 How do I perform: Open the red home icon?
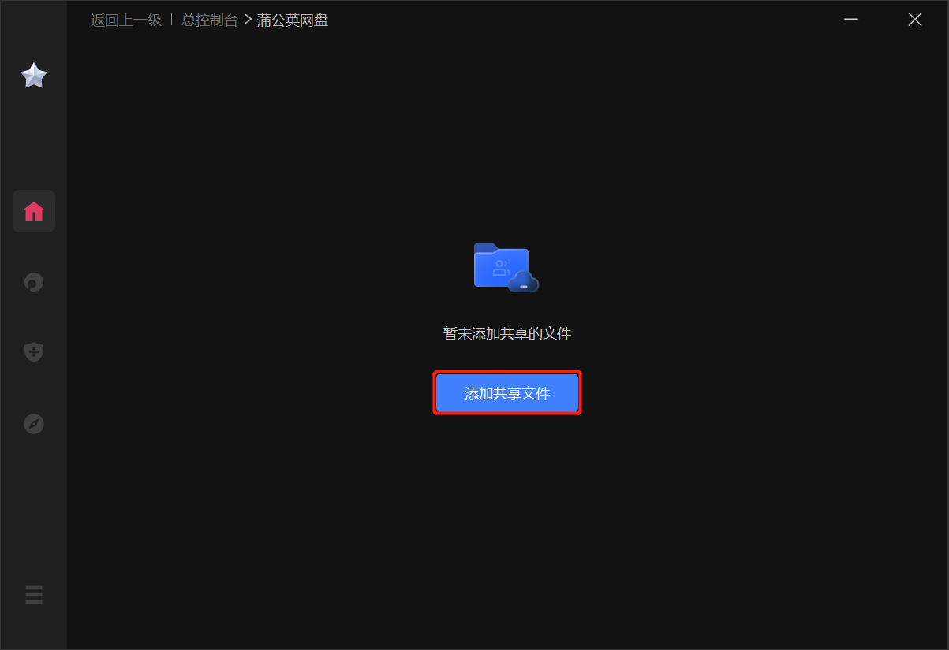(34, 211)
